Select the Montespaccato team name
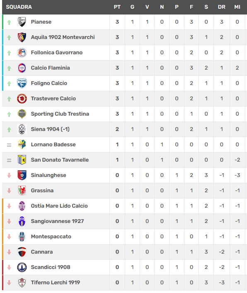 (x=51, y=236)
